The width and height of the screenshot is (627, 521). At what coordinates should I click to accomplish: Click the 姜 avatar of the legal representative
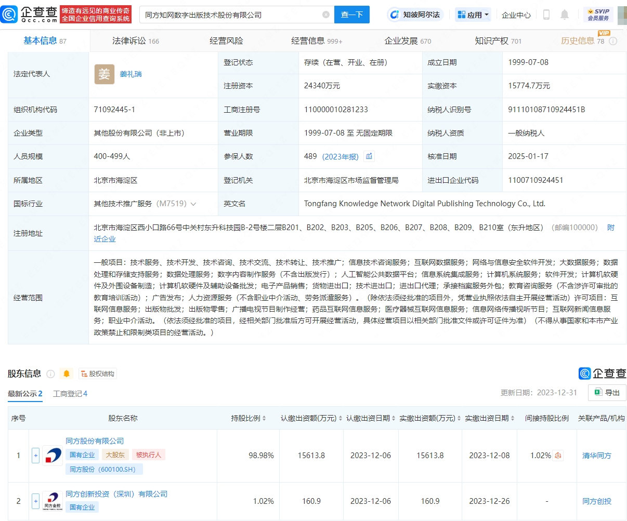[104, 74]
